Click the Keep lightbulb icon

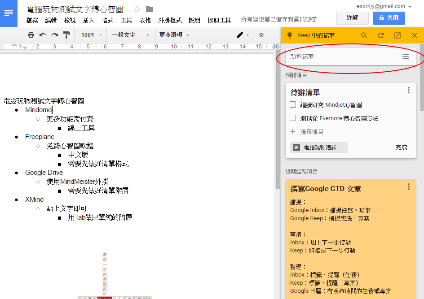(x=290, y=35)
